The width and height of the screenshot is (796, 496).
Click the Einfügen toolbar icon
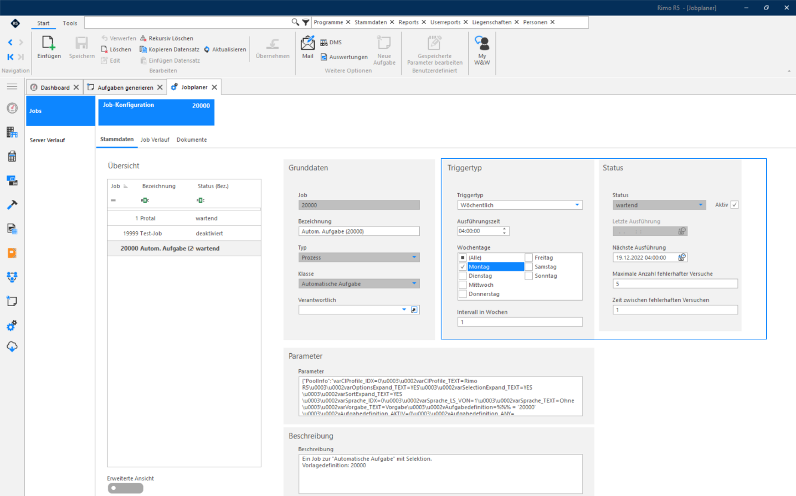tap(49, 43)
